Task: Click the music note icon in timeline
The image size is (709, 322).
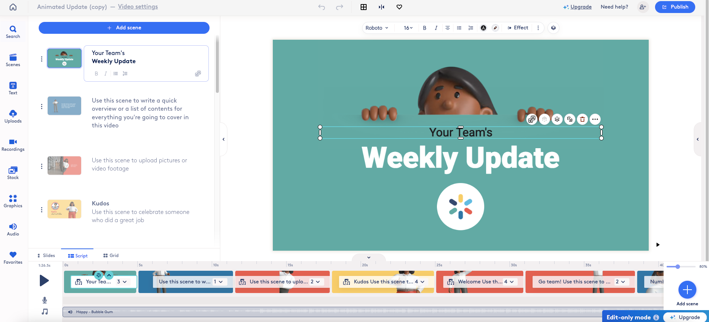Action: pyautogui.click(x=45, y=312)
